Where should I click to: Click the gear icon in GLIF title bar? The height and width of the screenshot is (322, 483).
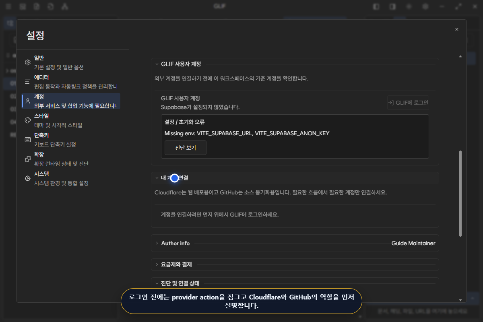pyautogui.click(x=425, y=6)
